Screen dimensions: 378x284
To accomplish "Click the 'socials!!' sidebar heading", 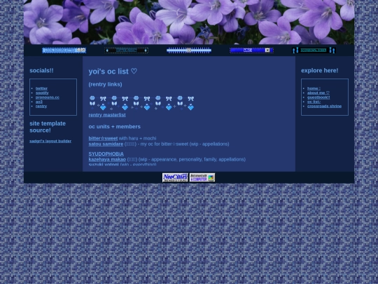I will pyautogui.click(x=41, y=71).
